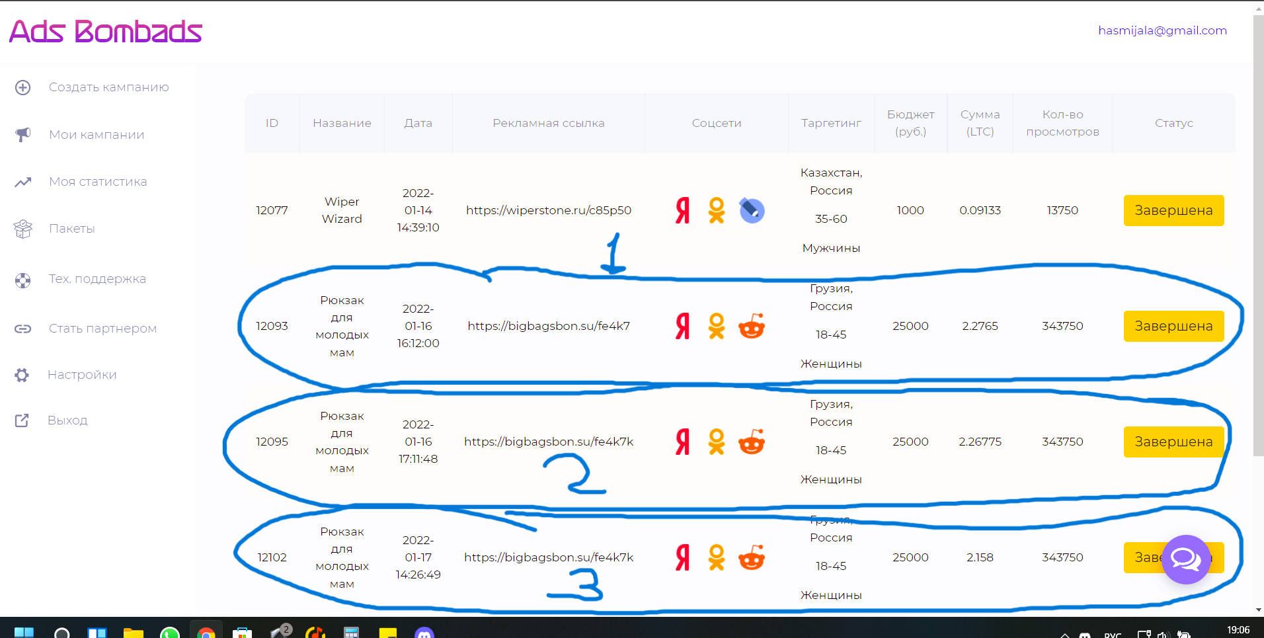Click Odnoklassniki icon in campaign 12102 row
Image resolution: width=1264 pixels, height=638 pixels.
717,557
